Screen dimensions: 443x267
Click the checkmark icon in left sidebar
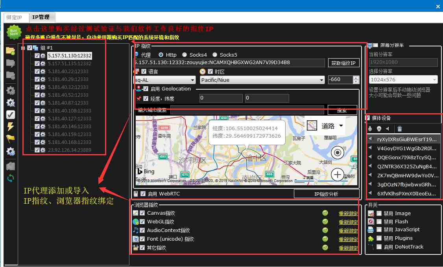click(x=11, y=114)
